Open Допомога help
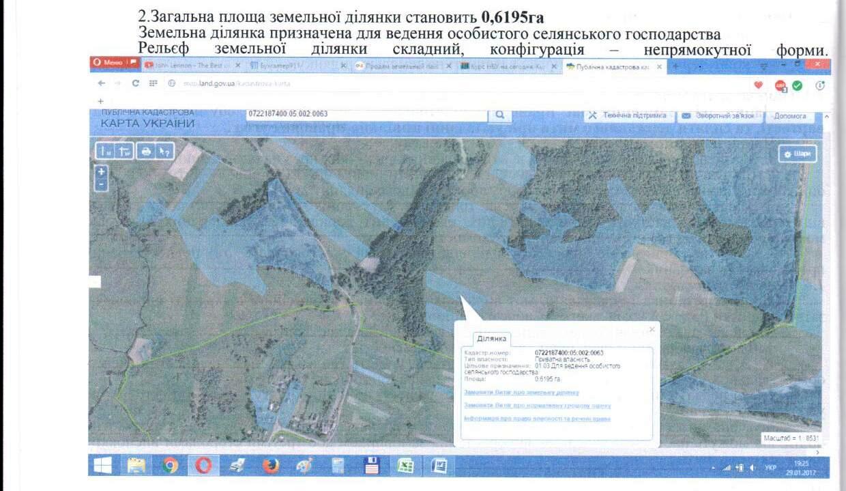Screen dimensions: 846x491 [x=790, y=116]
